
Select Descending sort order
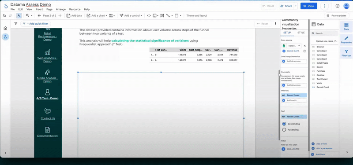[284, 124]
